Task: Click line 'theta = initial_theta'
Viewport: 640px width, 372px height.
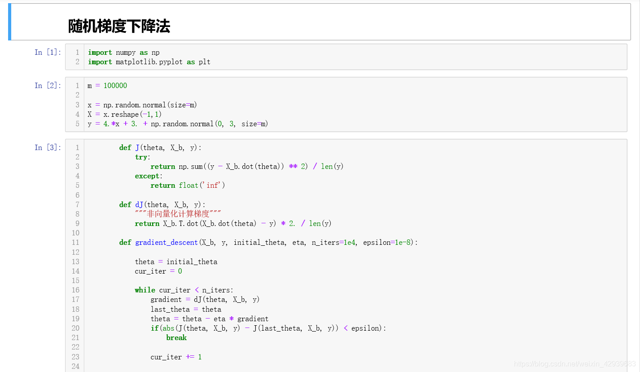Action: tap(176, 261)
